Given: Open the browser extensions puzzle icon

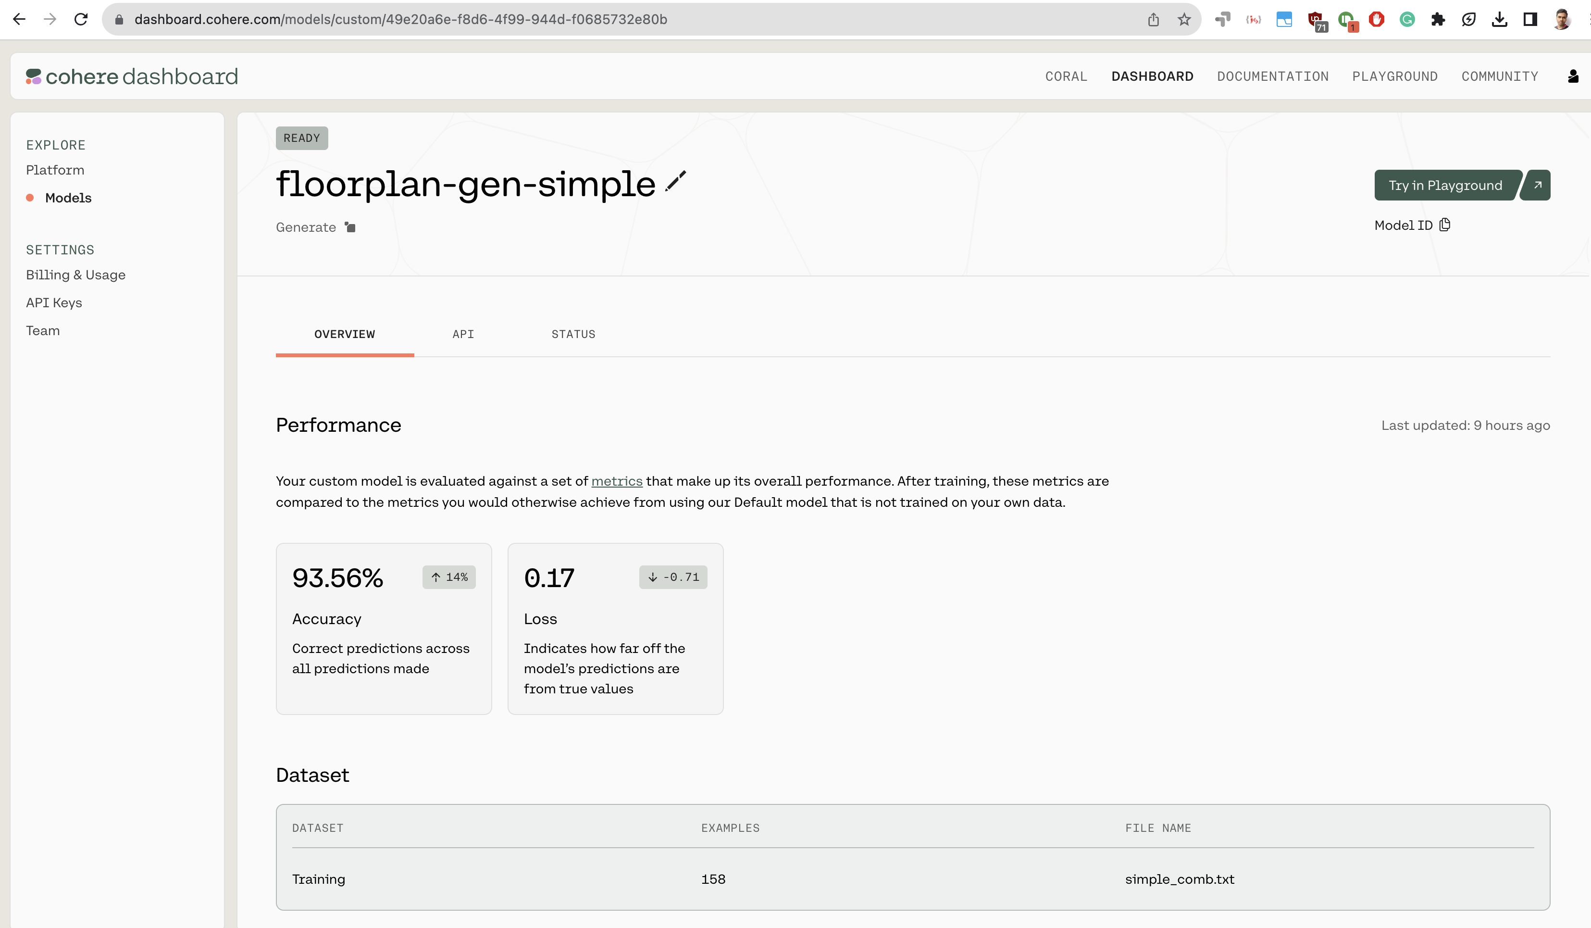Looking at the screenshot, I should click(x=1438, y=20).
